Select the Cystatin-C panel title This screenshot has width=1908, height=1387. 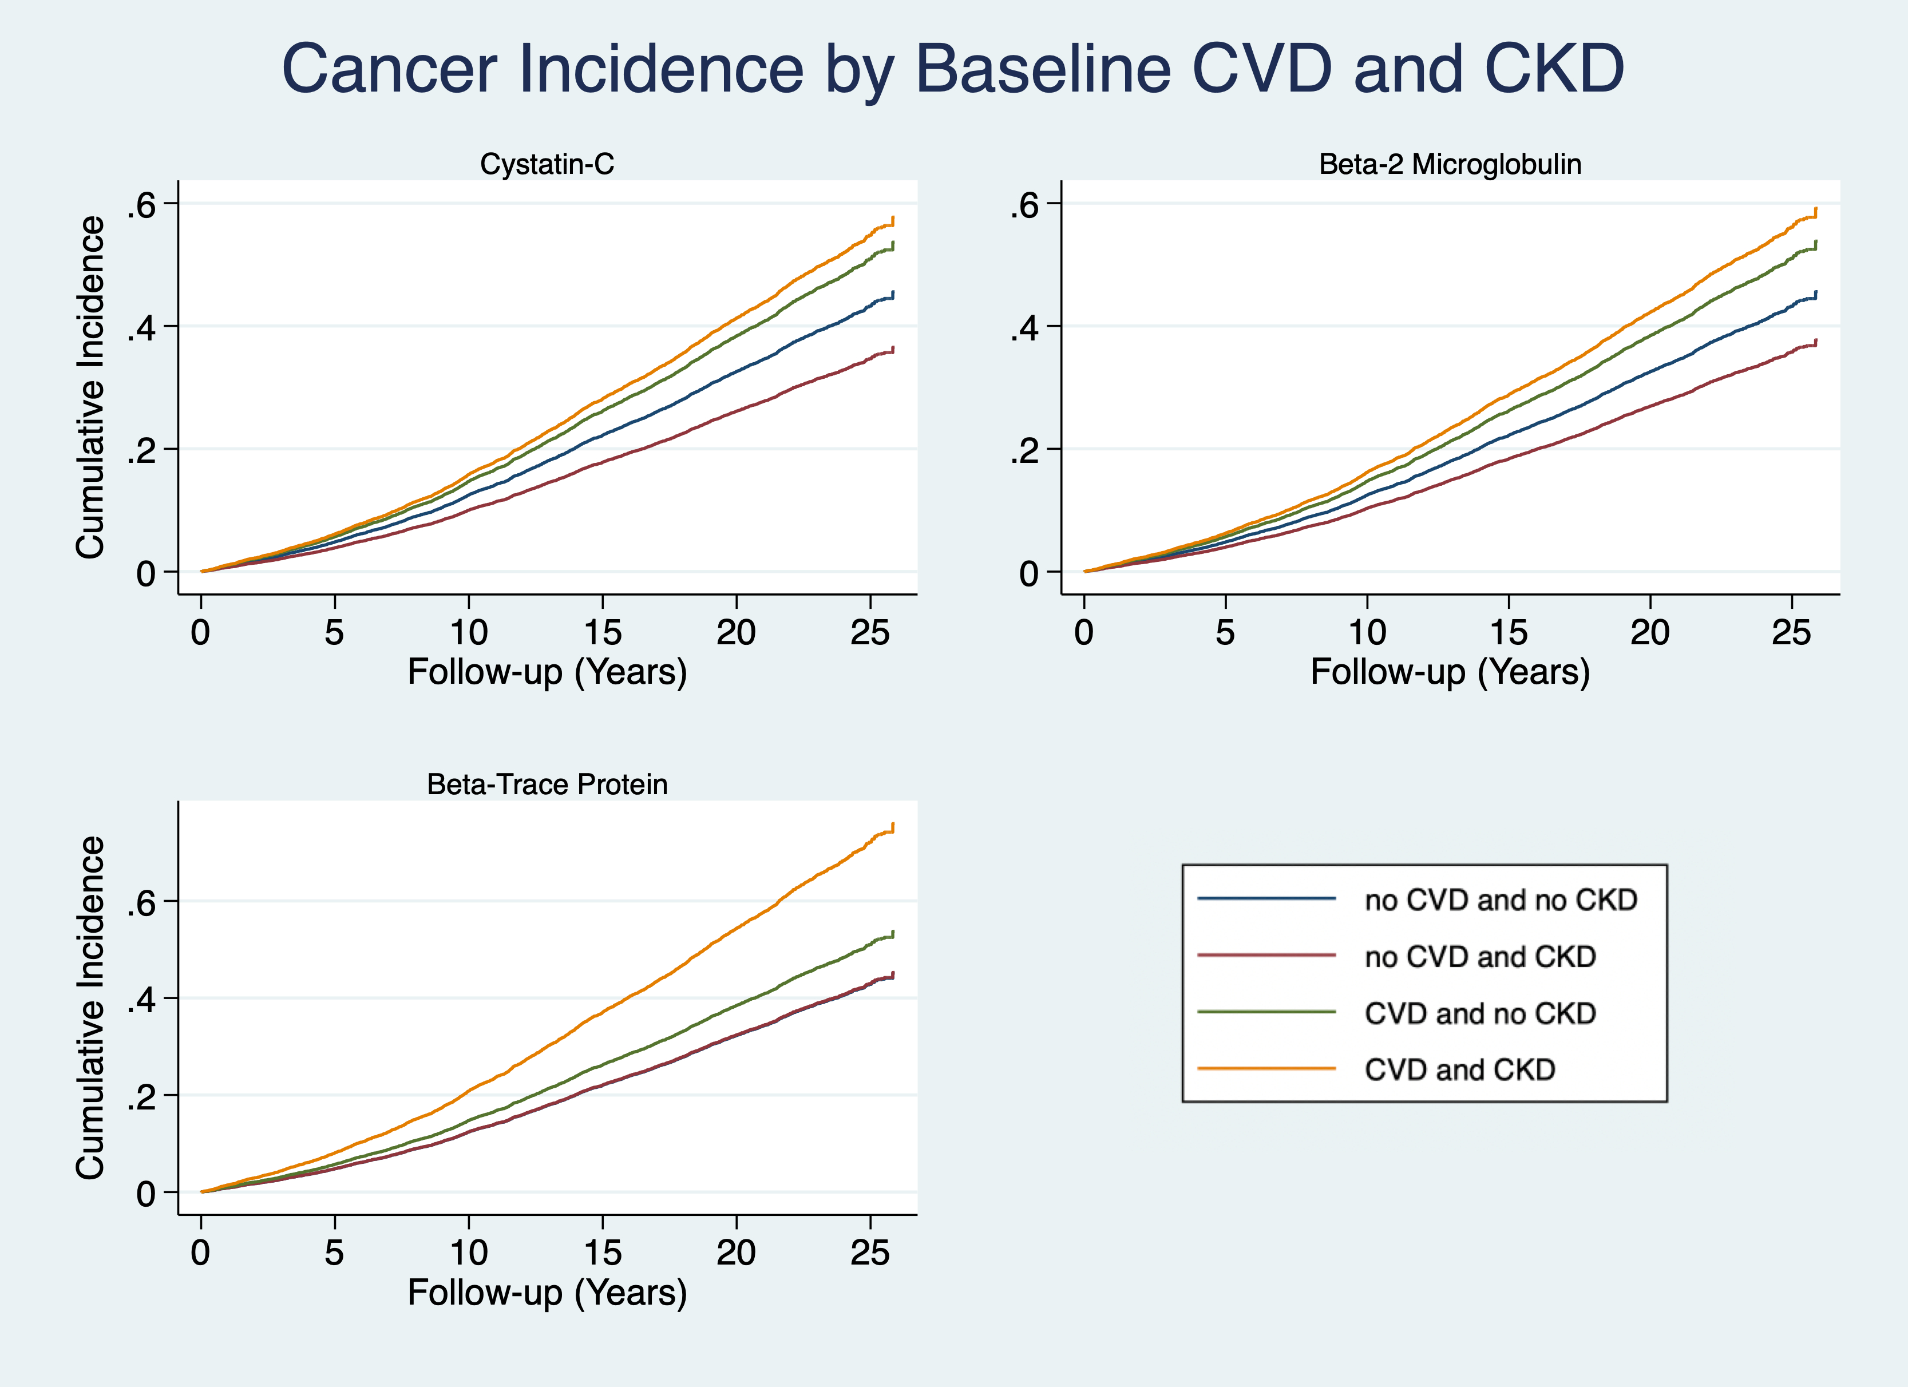click(x=547, y=164)
